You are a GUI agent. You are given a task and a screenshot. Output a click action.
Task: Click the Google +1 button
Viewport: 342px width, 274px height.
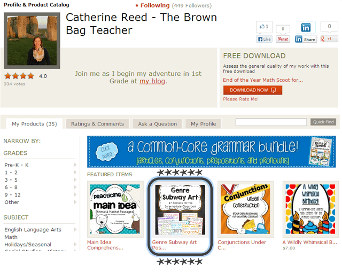point(329,39)
